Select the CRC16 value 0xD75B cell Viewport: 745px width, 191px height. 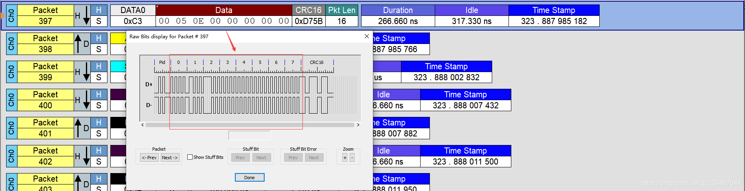click(309, 21)
